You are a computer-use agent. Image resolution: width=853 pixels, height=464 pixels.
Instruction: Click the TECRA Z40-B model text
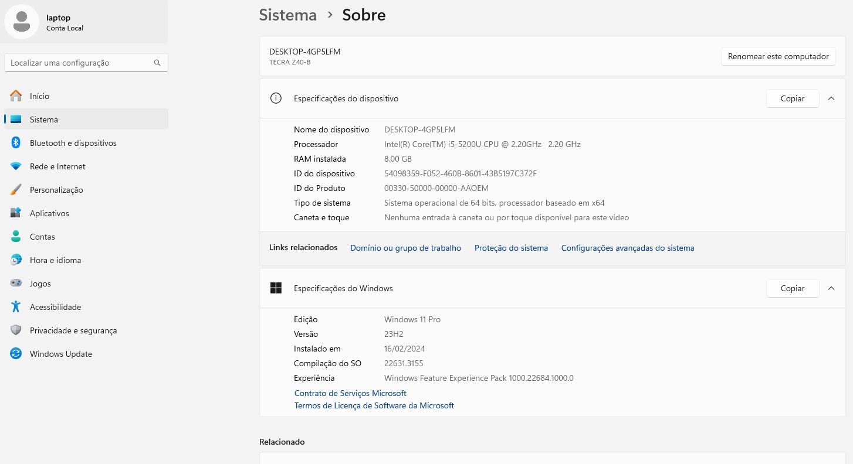(290, 62)
